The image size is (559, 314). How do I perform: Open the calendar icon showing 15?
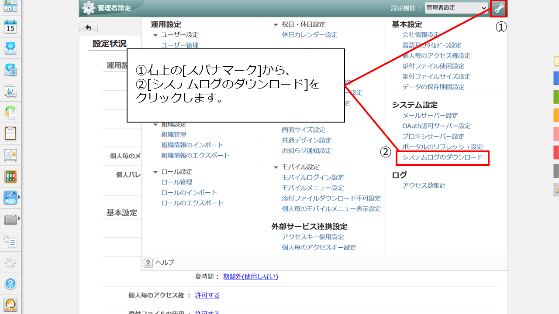point(10,27)
